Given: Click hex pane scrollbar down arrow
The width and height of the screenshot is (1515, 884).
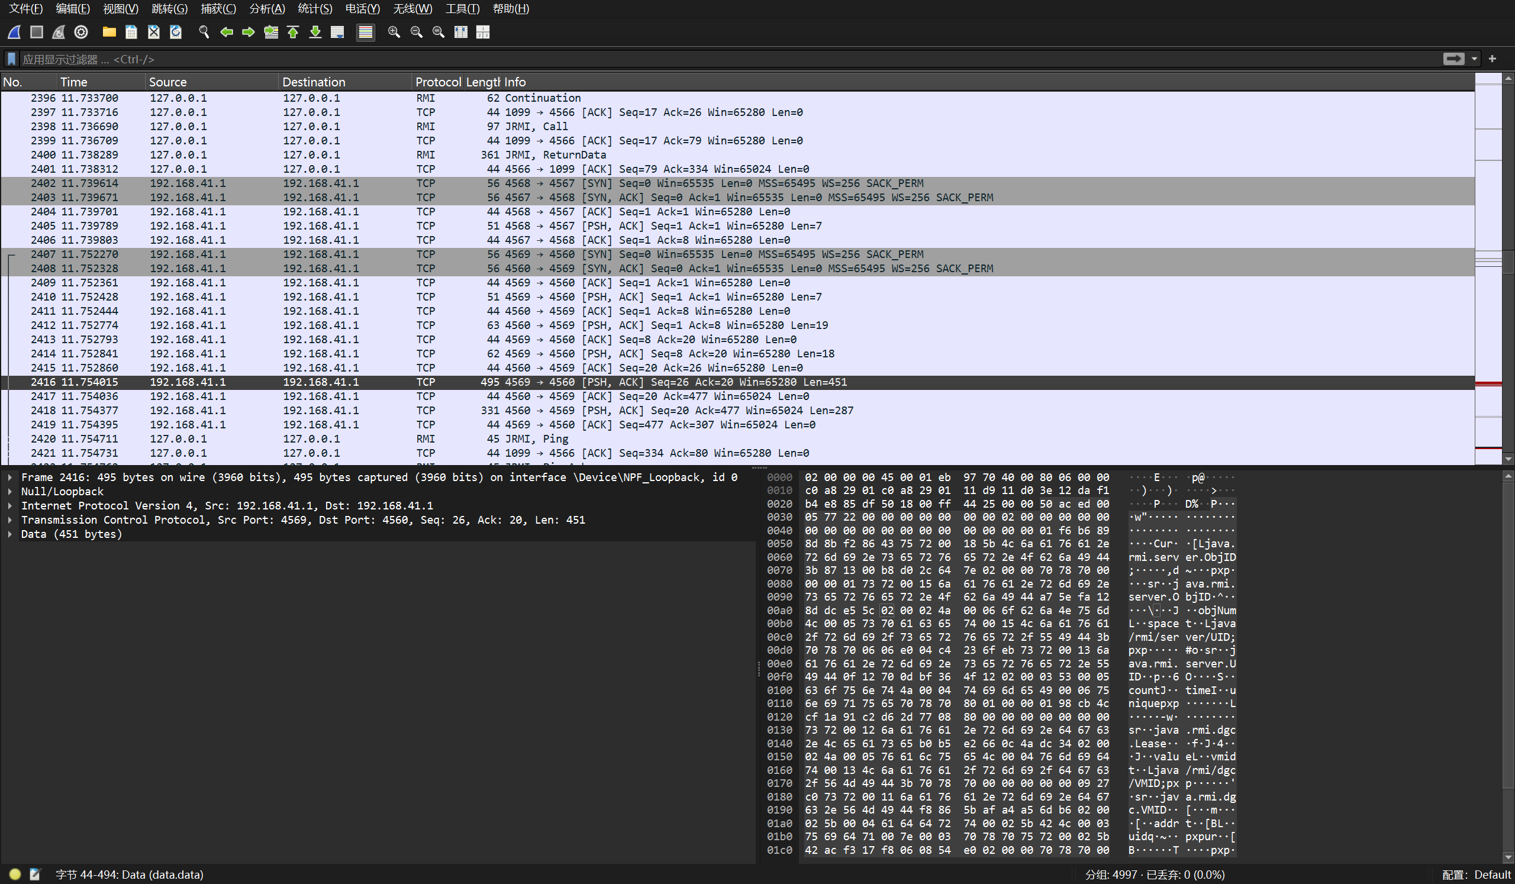Looking at the screenshot, I should 1508,857.
